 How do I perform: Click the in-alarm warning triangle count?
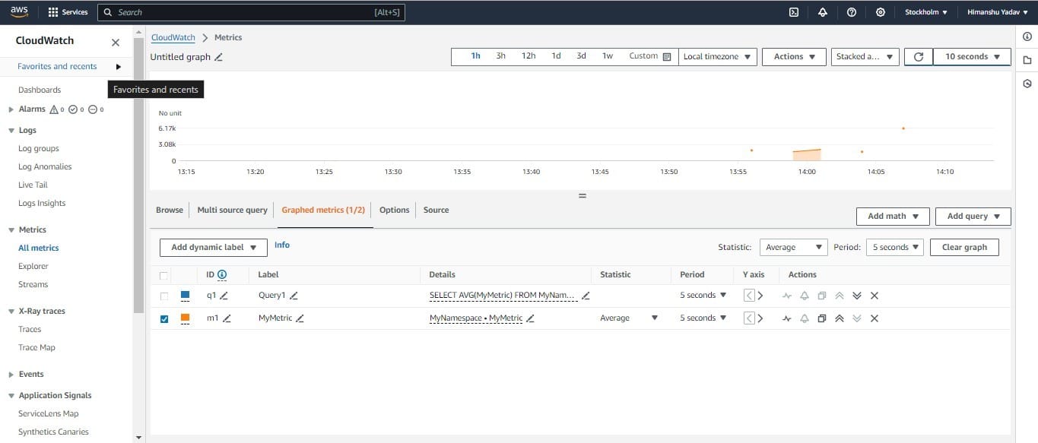57,109
